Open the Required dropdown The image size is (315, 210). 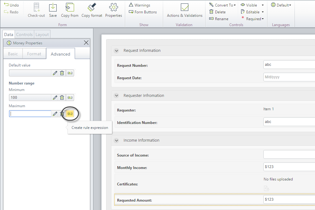point(252,19)
